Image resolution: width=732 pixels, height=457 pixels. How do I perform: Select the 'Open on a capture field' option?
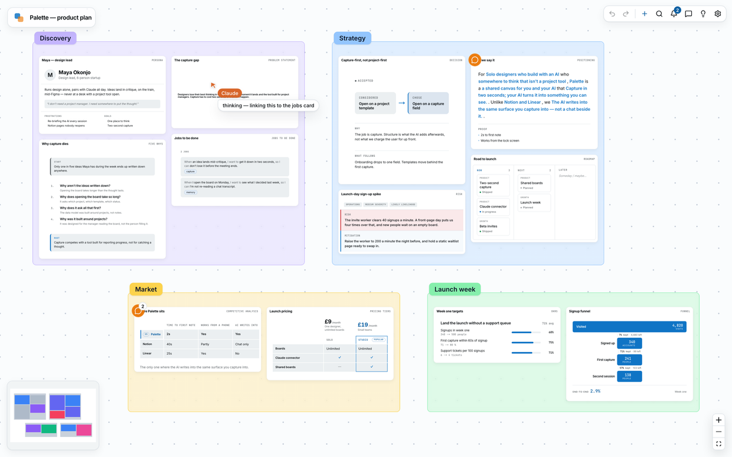tap(428, 103)
